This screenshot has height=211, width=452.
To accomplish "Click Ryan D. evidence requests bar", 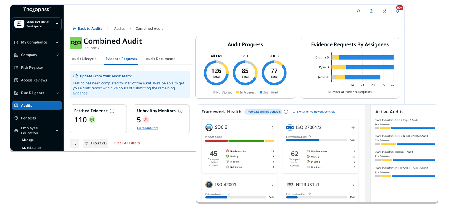I will [x=362, y=67].
